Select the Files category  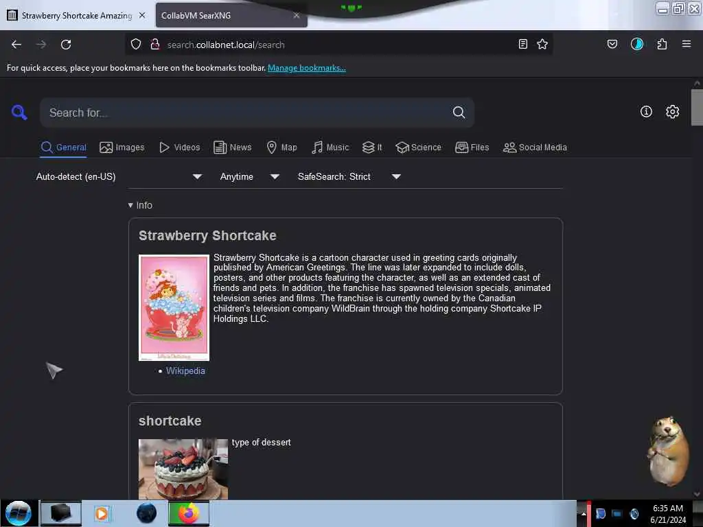(x=472, y=147)
